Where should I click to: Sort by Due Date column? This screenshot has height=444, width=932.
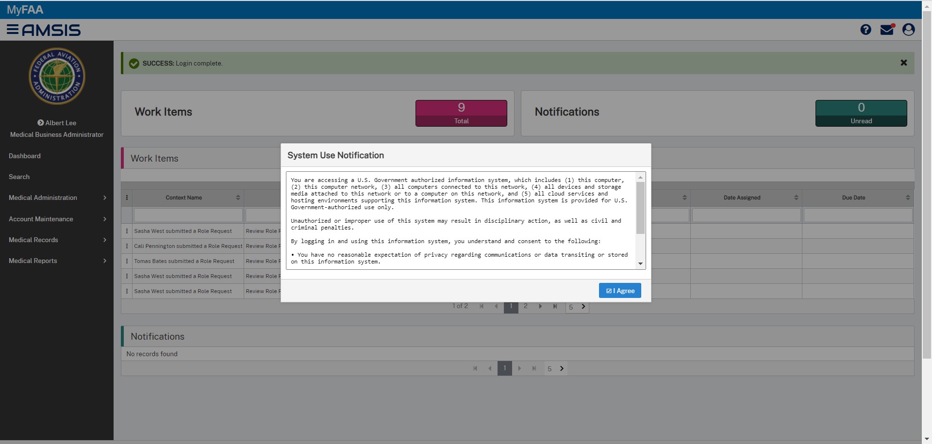click(908, 197)
